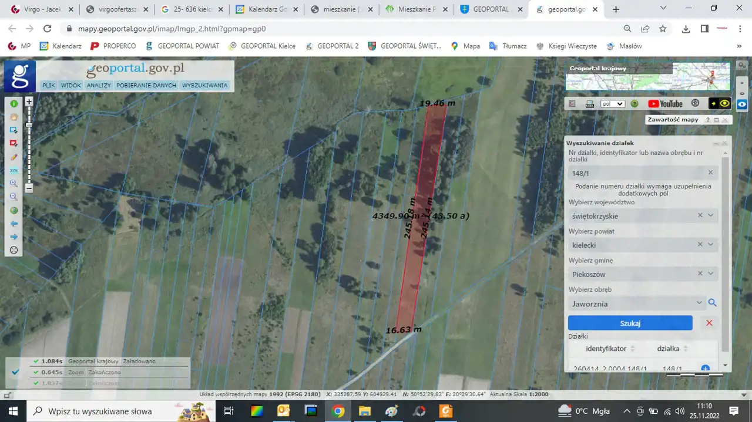This screenshot has height=422, width=752.
Task: Click the map zoom slider handle
Action: tap(29, 124)
